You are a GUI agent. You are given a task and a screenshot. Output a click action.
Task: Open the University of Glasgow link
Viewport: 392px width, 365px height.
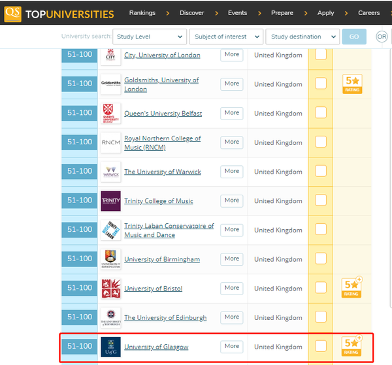tap(156, 347)
